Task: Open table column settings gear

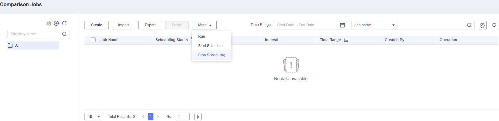Action: point(482,25)
